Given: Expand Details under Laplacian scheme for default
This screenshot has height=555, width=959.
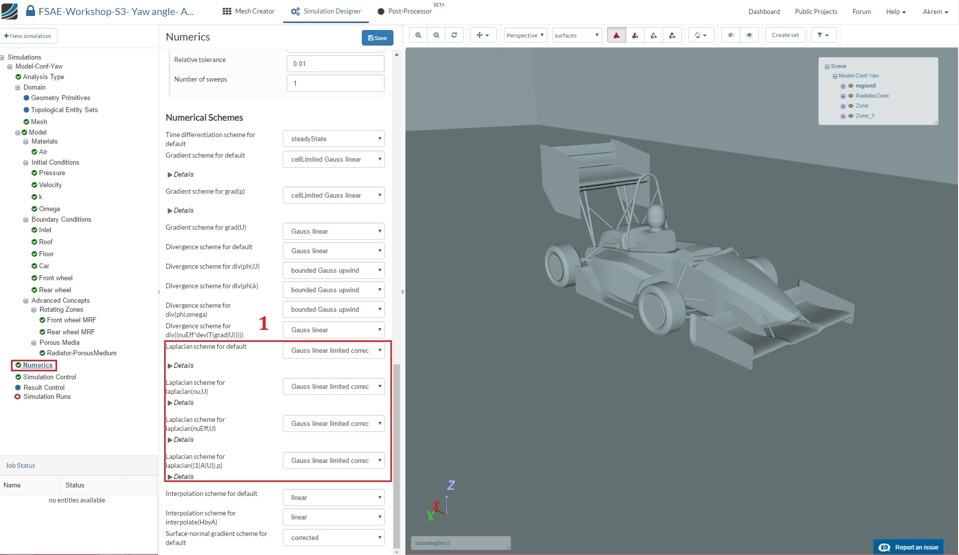Looking at the screenshot, I should 181,366.
